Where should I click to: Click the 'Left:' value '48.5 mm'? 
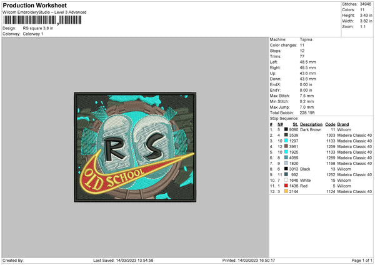[307, 62]
